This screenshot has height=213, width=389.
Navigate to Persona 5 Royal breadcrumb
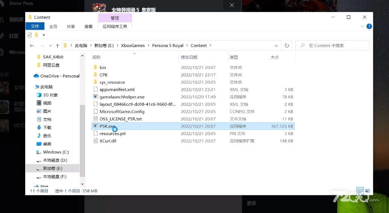(x=167, y=46)
